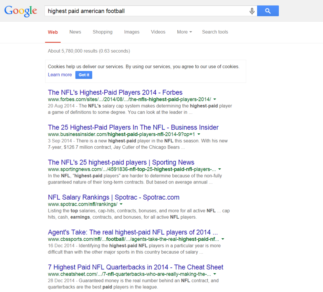Click the '28 Dec 2014' Cheat Sheet snippet

click(133, 284)
